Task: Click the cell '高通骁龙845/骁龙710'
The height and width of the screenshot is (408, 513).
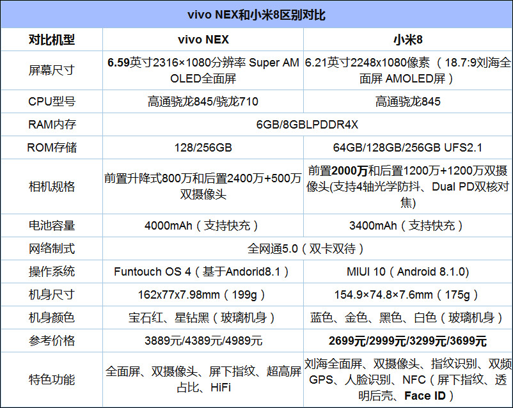Action: pos(203,102)
